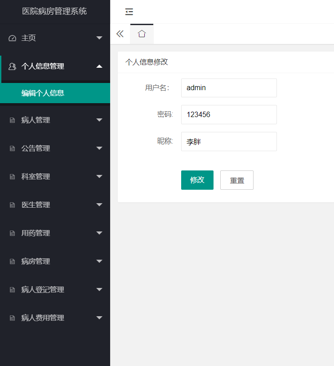This screenshot has width=334, height=366.
Task: Focus the 密码 input field
Action: [229, 115]
